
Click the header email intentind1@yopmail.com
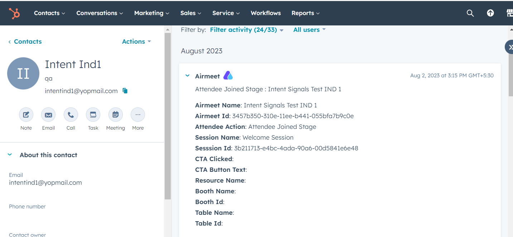81,91
